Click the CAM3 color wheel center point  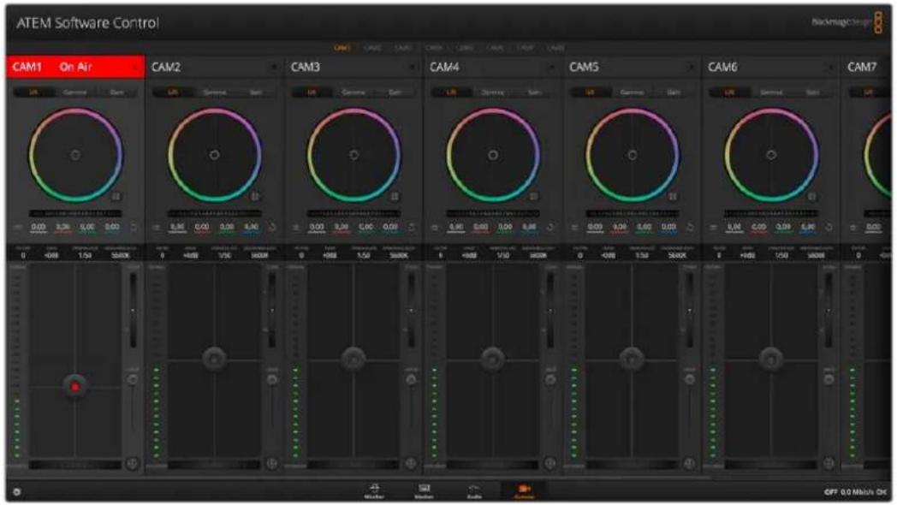pos(353,155)
